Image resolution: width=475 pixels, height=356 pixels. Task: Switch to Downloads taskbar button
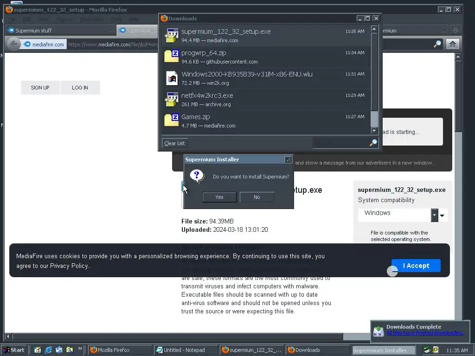click(317, 350)
